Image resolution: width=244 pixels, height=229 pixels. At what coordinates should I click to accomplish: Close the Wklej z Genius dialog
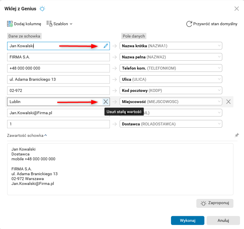pos(237,9)
